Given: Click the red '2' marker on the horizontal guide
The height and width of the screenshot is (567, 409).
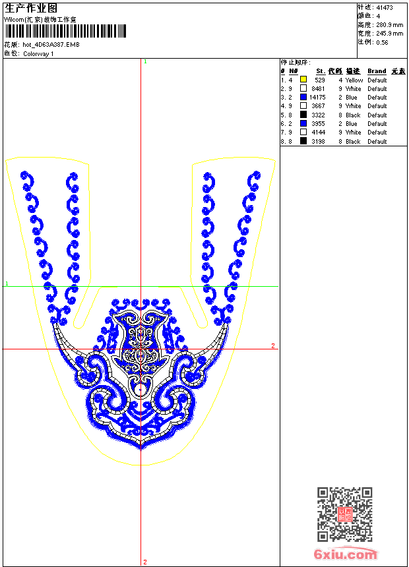Looking at the screenshot, I should point(273,345).
